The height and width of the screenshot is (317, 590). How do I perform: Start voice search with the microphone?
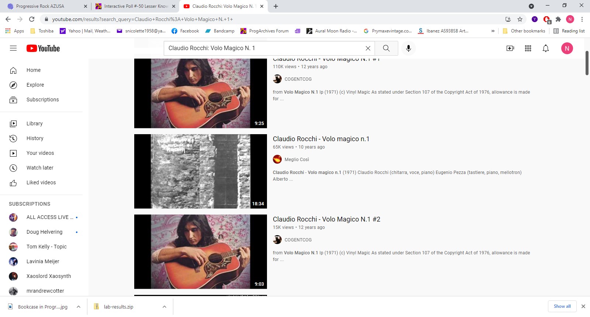coord(408,48)
